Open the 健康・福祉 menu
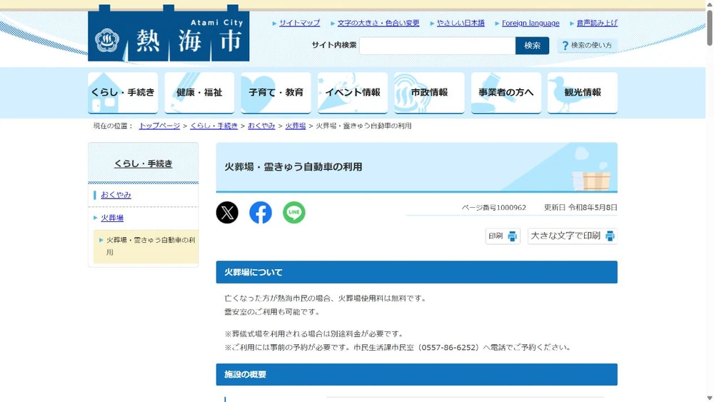 [x=199, y=92]
